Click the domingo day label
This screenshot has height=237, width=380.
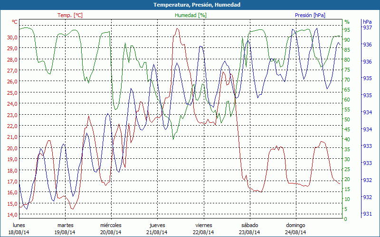click(295, 225)
